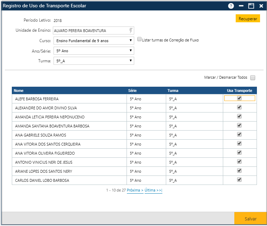Click the help question mark icon
Image resolution: width=267 pixels, height=226 pixels.
231,6
